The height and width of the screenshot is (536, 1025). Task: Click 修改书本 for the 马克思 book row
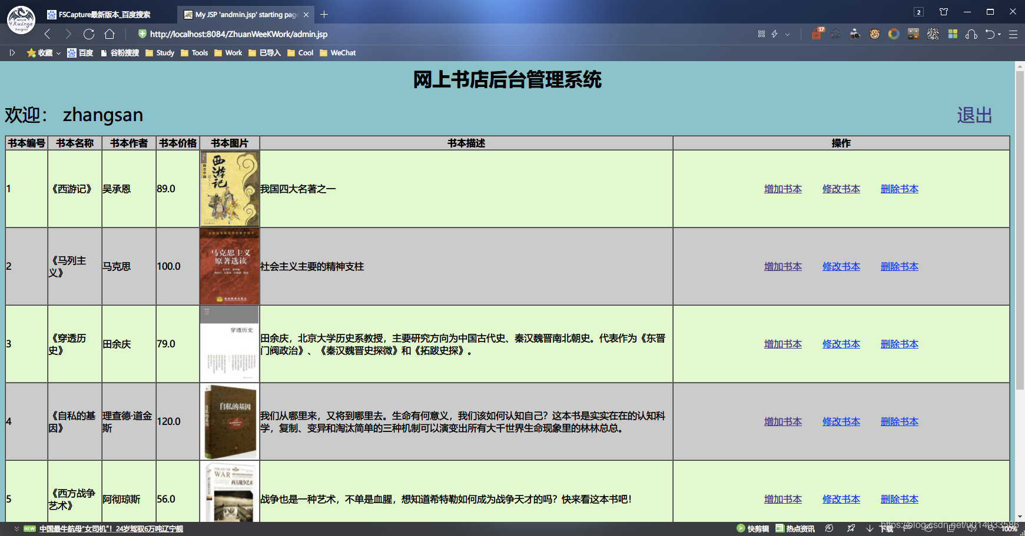pos(841,266)
